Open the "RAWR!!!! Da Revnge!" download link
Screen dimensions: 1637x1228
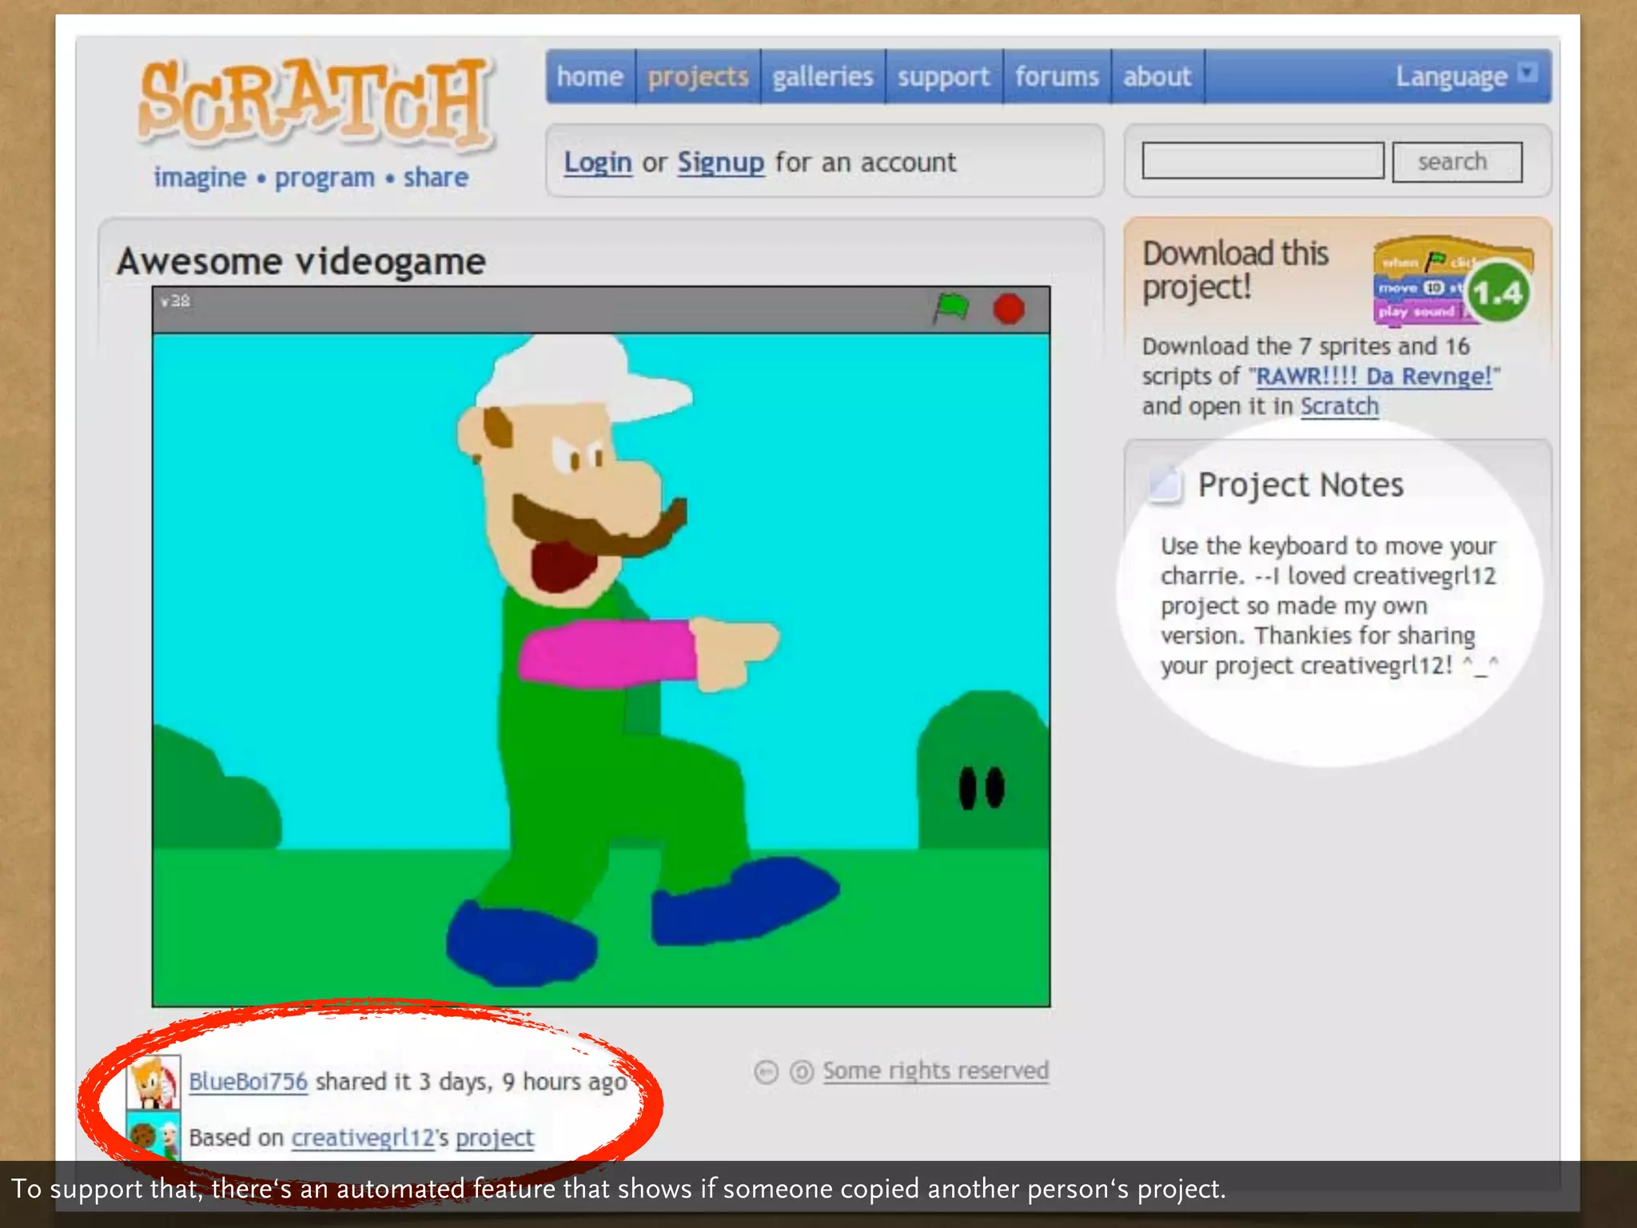(1374, 376)
